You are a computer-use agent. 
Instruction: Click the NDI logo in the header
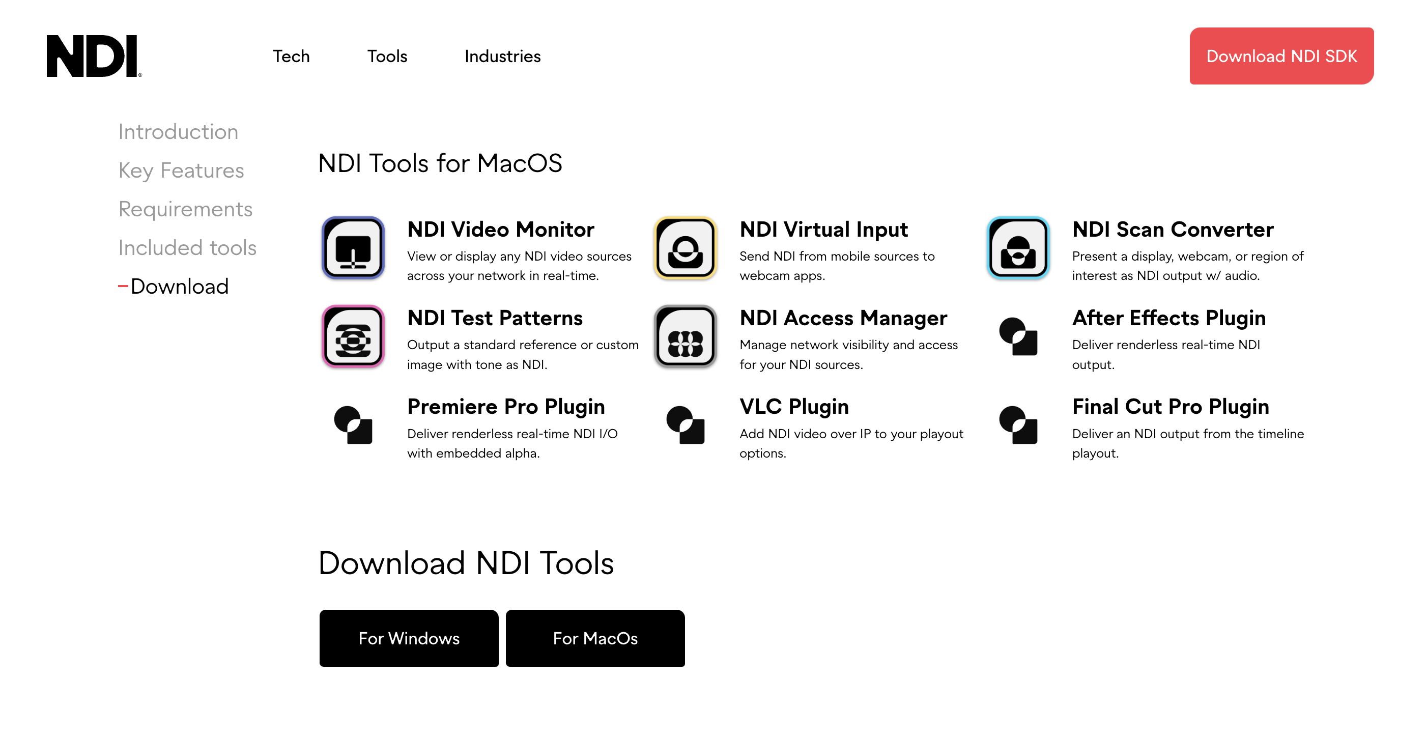[94, 56]
